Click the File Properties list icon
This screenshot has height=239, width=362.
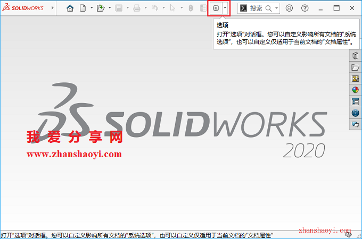[x=203, y=8]
